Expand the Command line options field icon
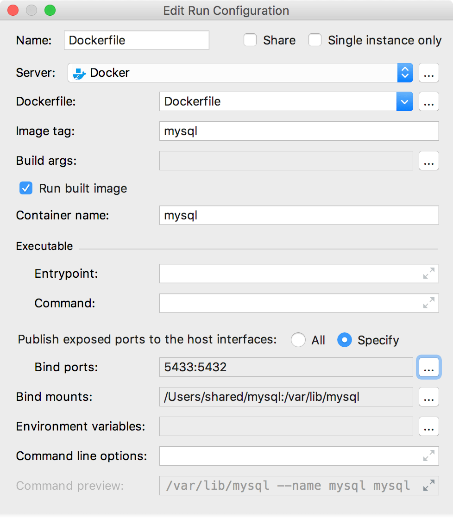 pos(429,456)
